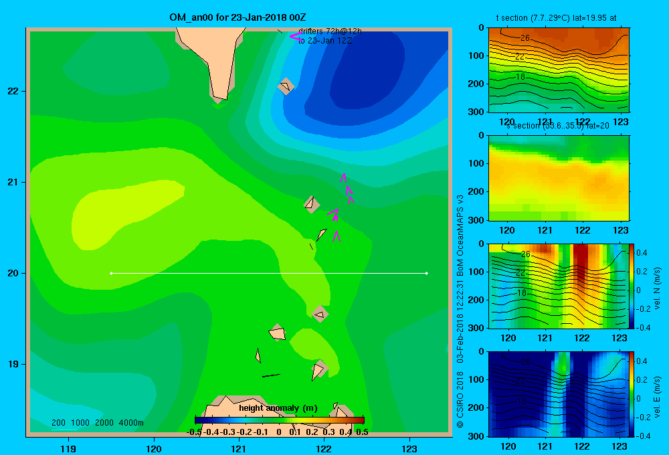Viewport: 669px width, 455px height.
Task: Click the 's section' salinity title
Action: coord(558,126)
